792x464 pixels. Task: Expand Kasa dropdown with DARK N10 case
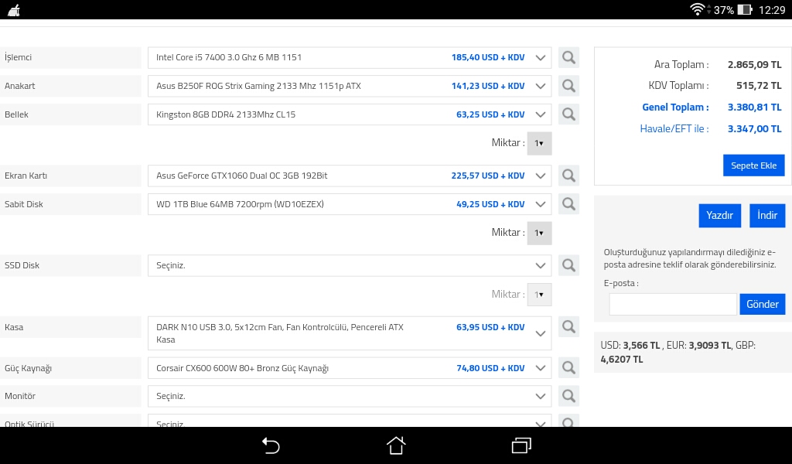350,333
